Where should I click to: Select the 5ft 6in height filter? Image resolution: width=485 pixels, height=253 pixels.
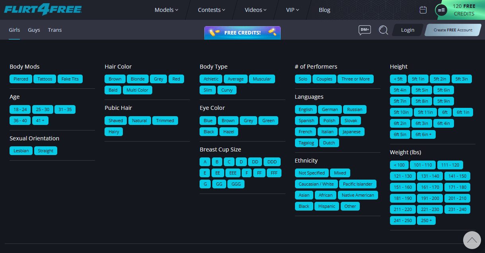point(444,90)
